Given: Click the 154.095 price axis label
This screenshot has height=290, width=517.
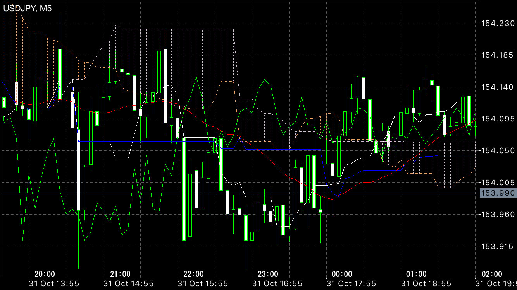Looking at the screenshot, I should (x=497, y=119).
